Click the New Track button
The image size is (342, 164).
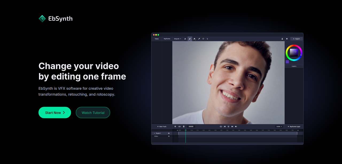point(162,126)
